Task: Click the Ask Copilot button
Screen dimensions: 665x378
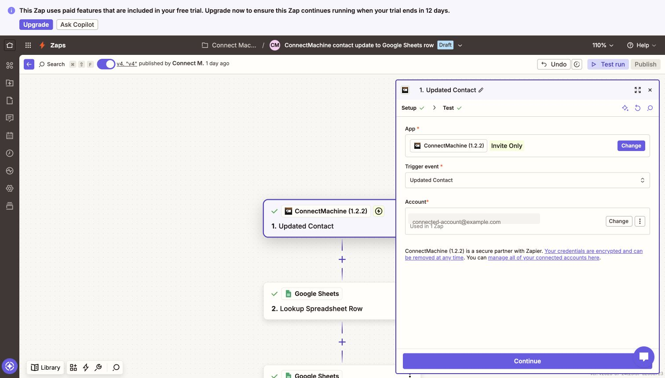Action: coord(77,25)
